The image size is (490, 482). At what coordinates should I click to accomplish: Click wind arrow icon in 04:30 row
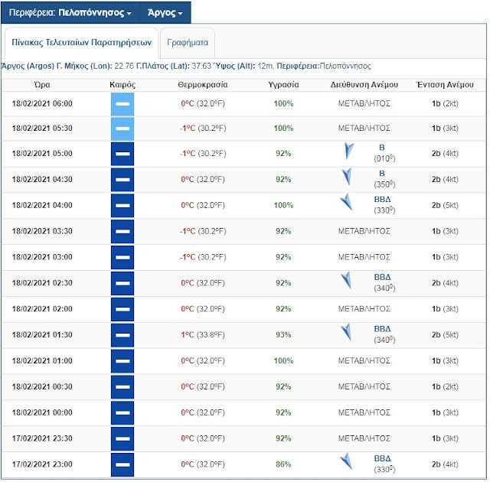click(347, 177)
